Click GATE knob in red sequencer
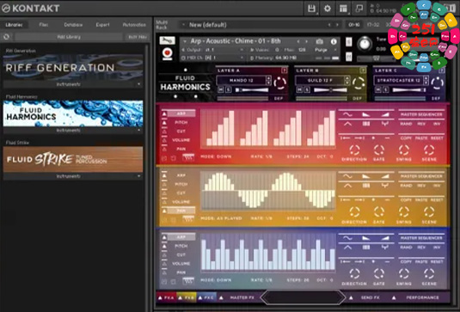Screen dimensions: 460x312 click(x=378, y=150)
